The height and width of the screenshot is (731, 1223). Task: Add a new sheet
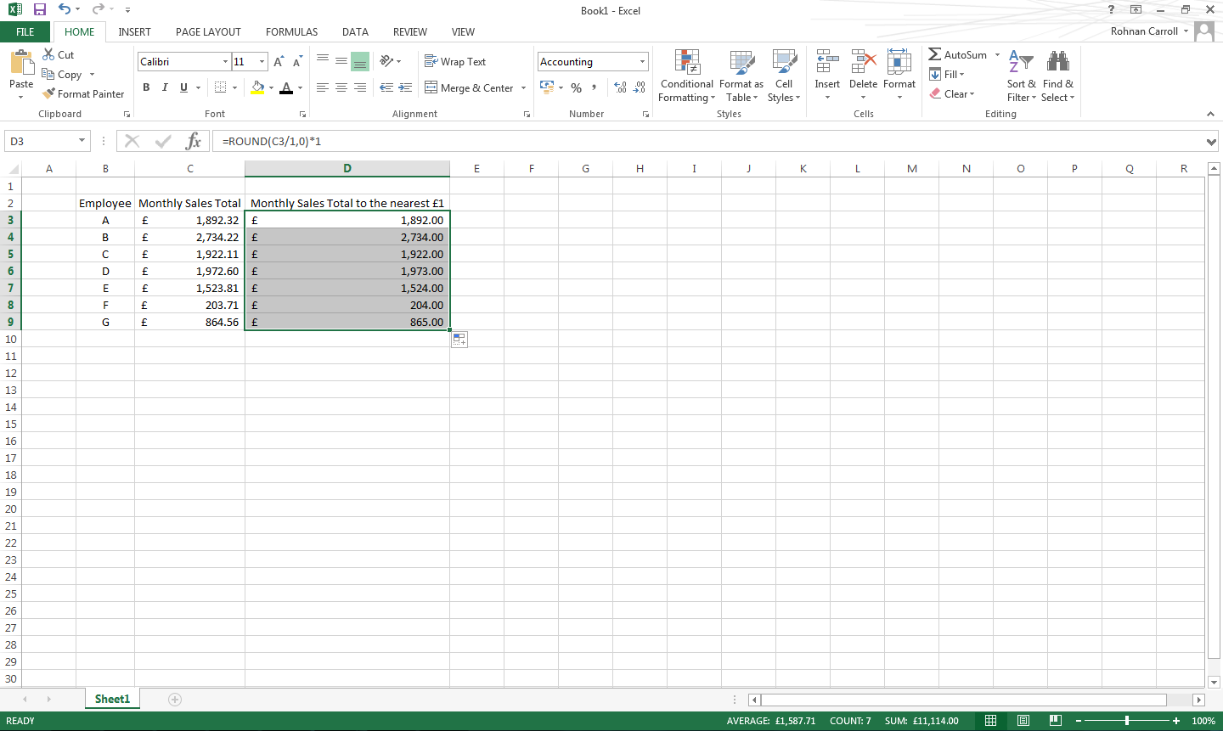point(175,700)
